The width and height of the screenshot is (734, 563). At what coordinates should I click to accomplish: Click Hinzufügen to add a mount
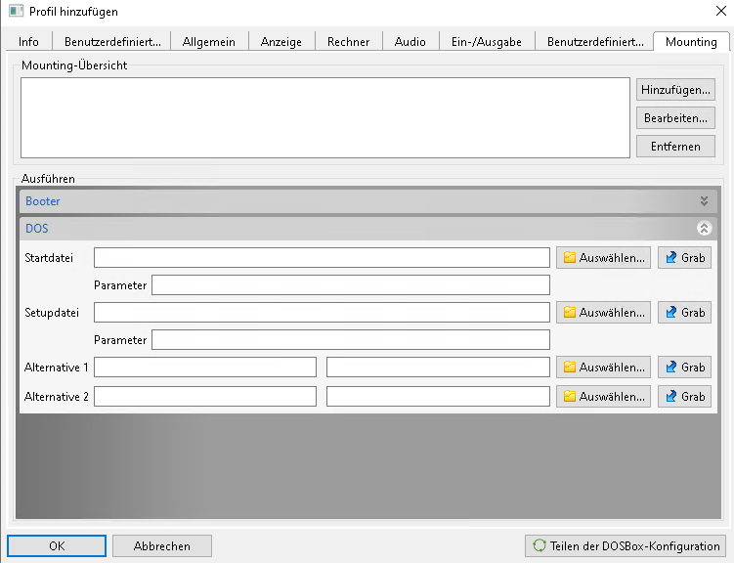675,90
